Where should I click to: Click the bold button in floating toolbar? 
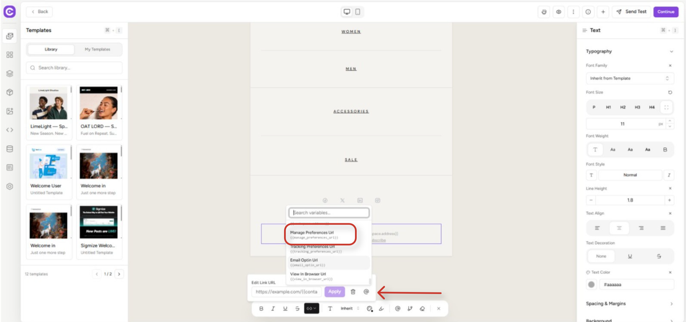[261, 308]
